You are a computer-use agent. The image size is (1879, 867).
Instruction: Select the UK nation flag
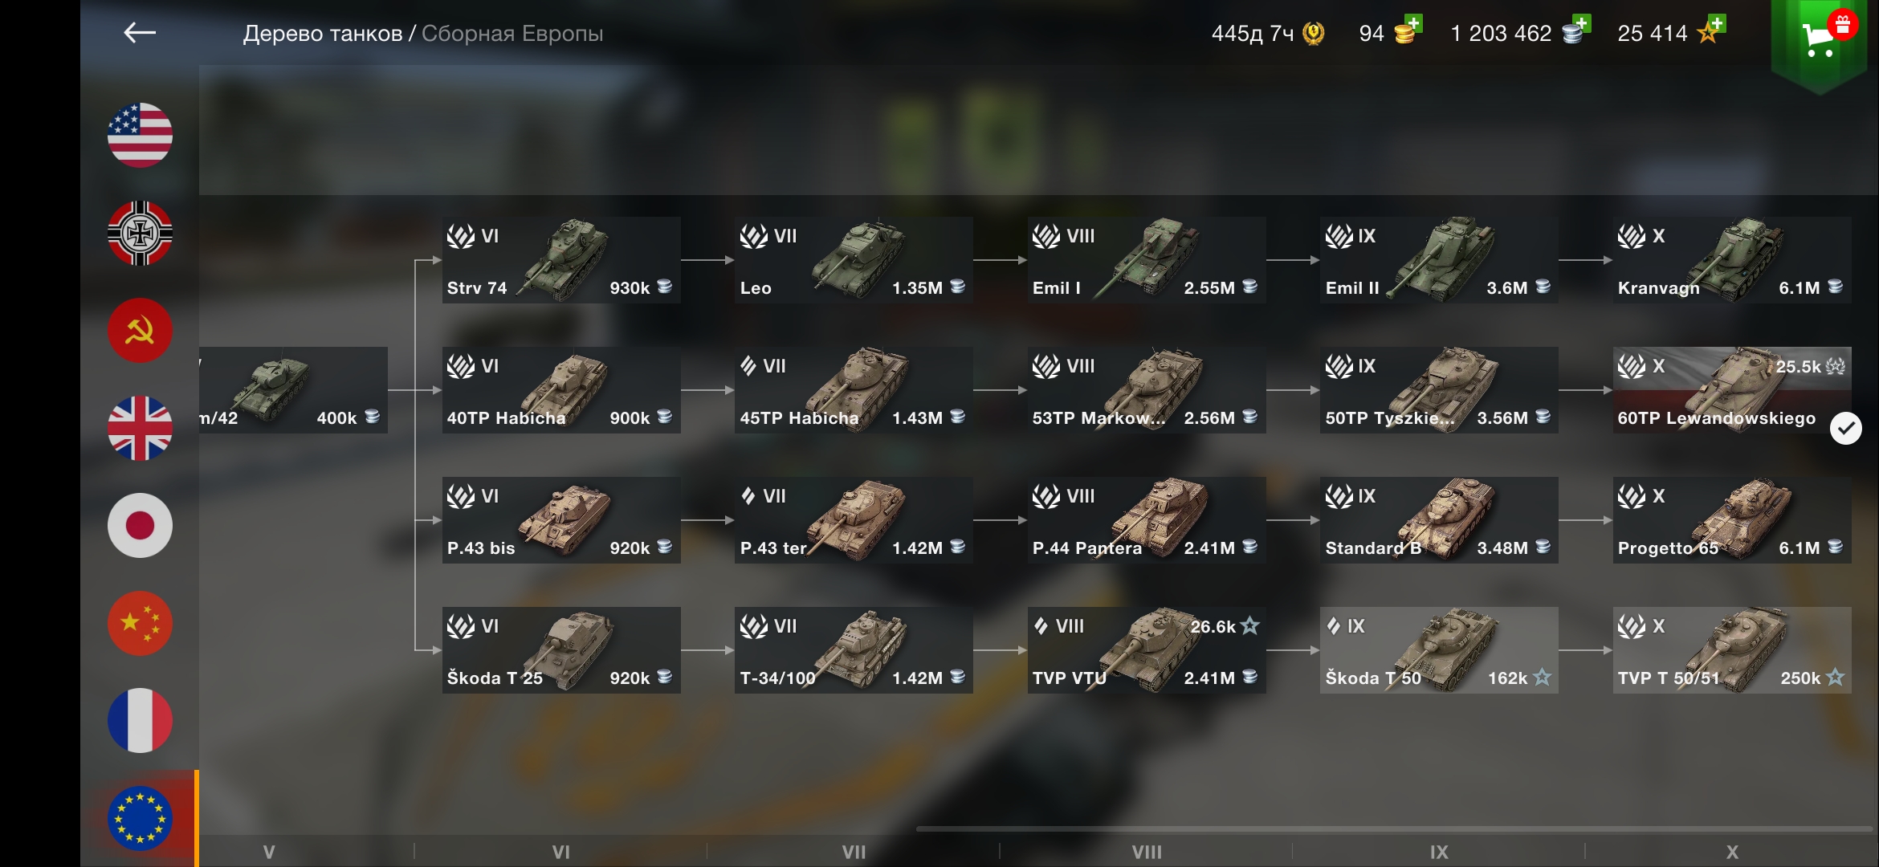click(x=140, y=428)
